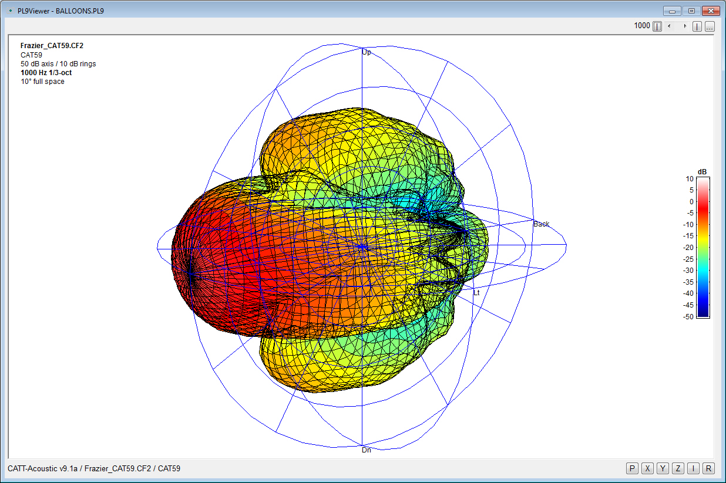The width and height of the screenshot is (726, 483).
Task: Click the vertical-line button beside the 1000 value
Action: coord(657,26)
